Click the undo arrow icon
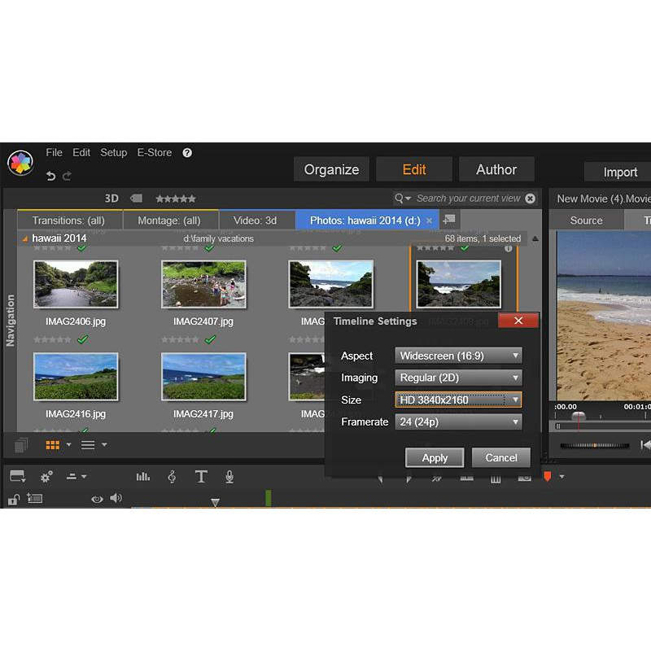This screenshot has height=651, width=651. tap(51, 176)
